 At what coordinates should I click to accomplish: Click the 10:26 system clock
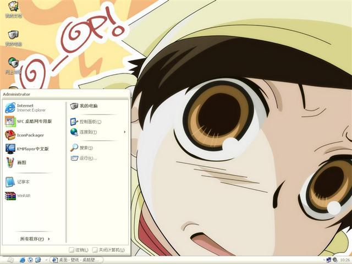345,260
